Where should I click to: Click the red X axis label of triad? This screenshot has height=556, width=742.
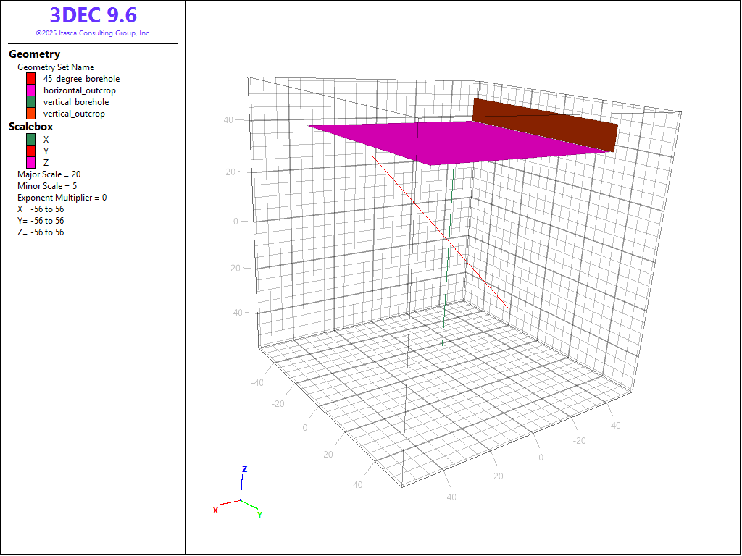[x=215, y=510]
